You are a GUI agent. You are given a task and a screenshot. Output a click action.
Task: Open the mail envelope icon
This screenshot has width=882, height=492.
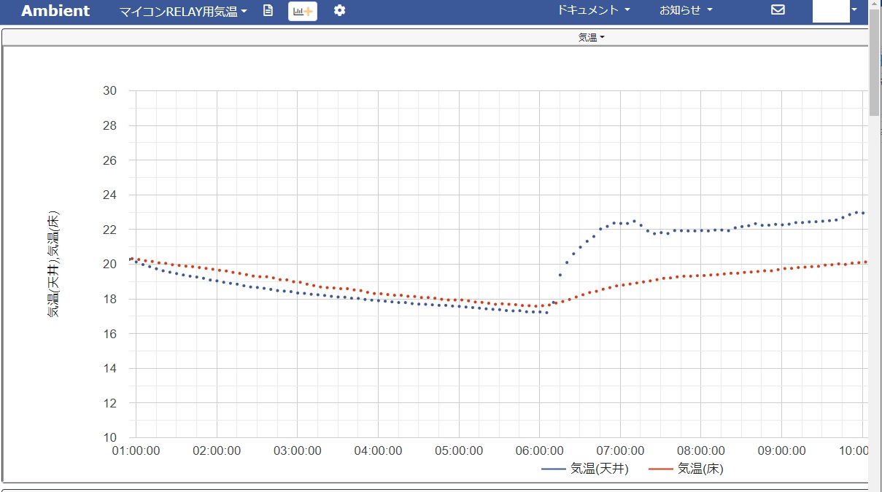tap(778, 10)
